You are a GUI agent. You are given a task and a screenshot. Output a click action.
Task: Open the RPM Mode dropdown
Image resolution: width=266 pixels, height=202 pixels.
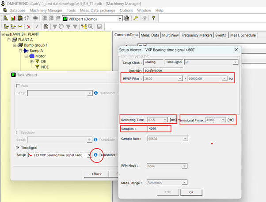click(x=184, y=166)
